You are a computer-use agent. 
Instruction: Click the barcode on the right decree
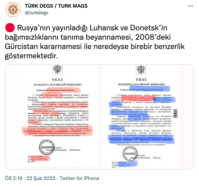point(175,113)
